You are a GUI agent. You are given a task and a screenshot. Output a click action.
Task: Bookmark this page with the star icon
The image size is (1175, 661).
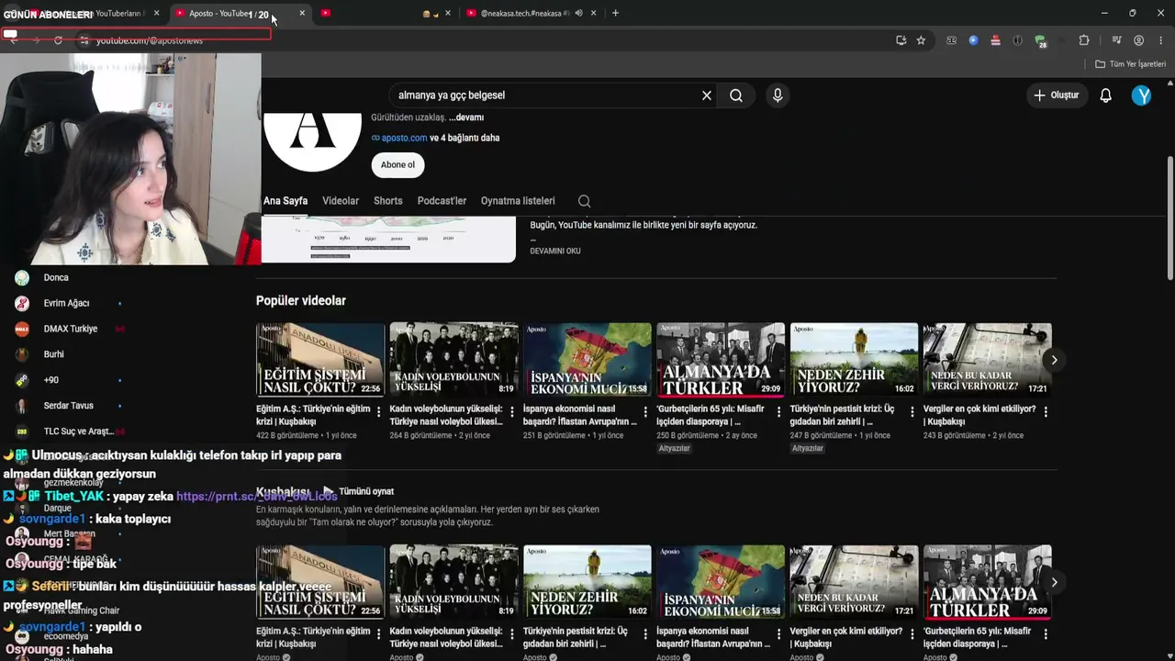[921, 40]
